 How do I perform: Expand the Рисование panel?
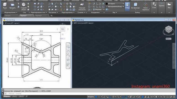[53, 12]
